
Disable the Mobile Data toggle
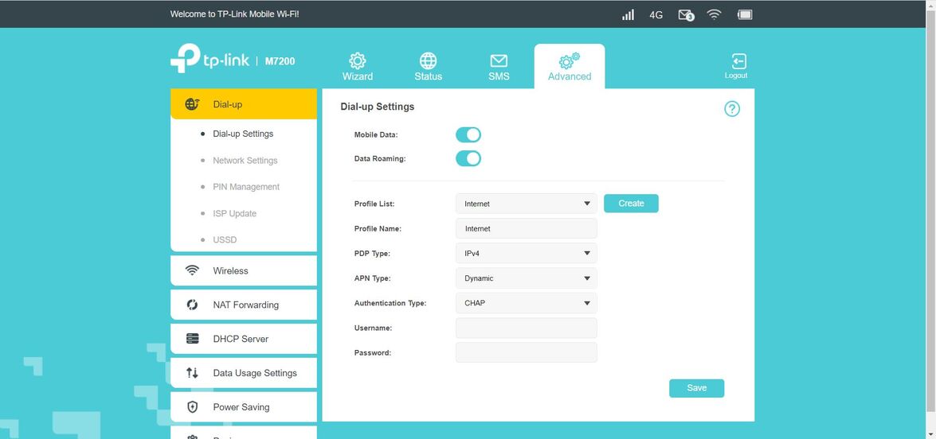tap(468, 135)
